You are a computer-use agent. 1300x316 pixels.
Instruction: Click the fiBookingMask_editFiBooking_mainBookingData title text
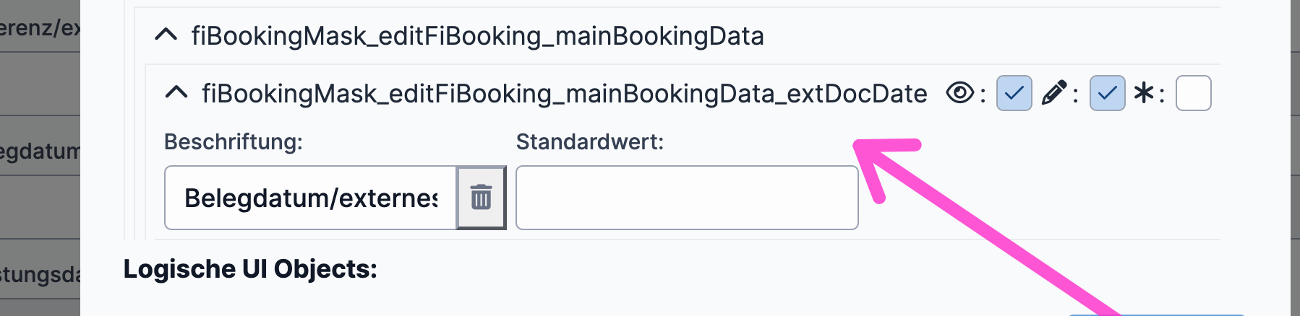tap(477, 35)
